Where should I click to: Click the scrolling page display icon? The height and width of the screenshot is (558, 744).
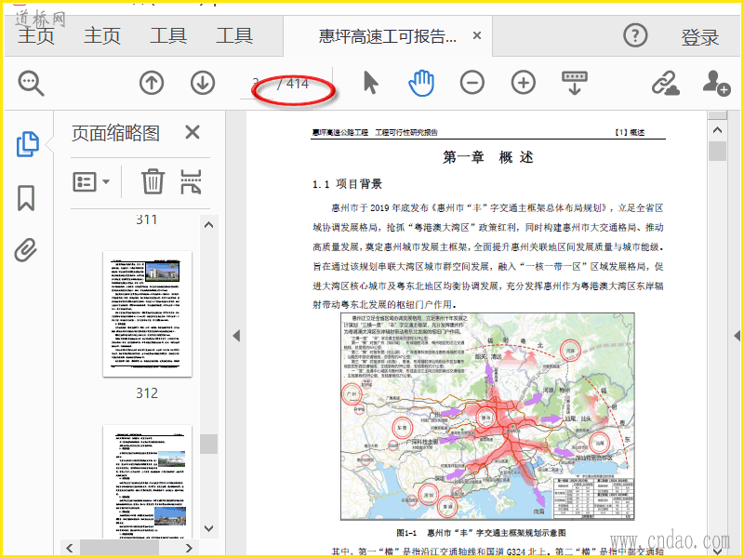(x=574, y=83)
